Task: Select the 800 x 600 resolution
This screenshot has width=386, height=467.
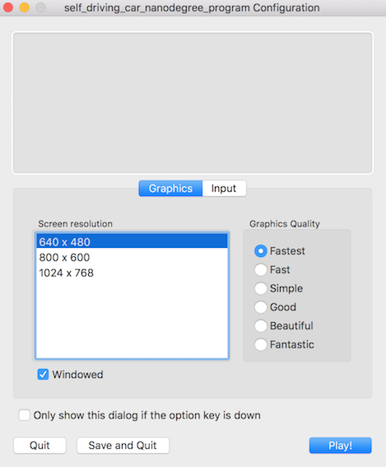Action: 132,257
